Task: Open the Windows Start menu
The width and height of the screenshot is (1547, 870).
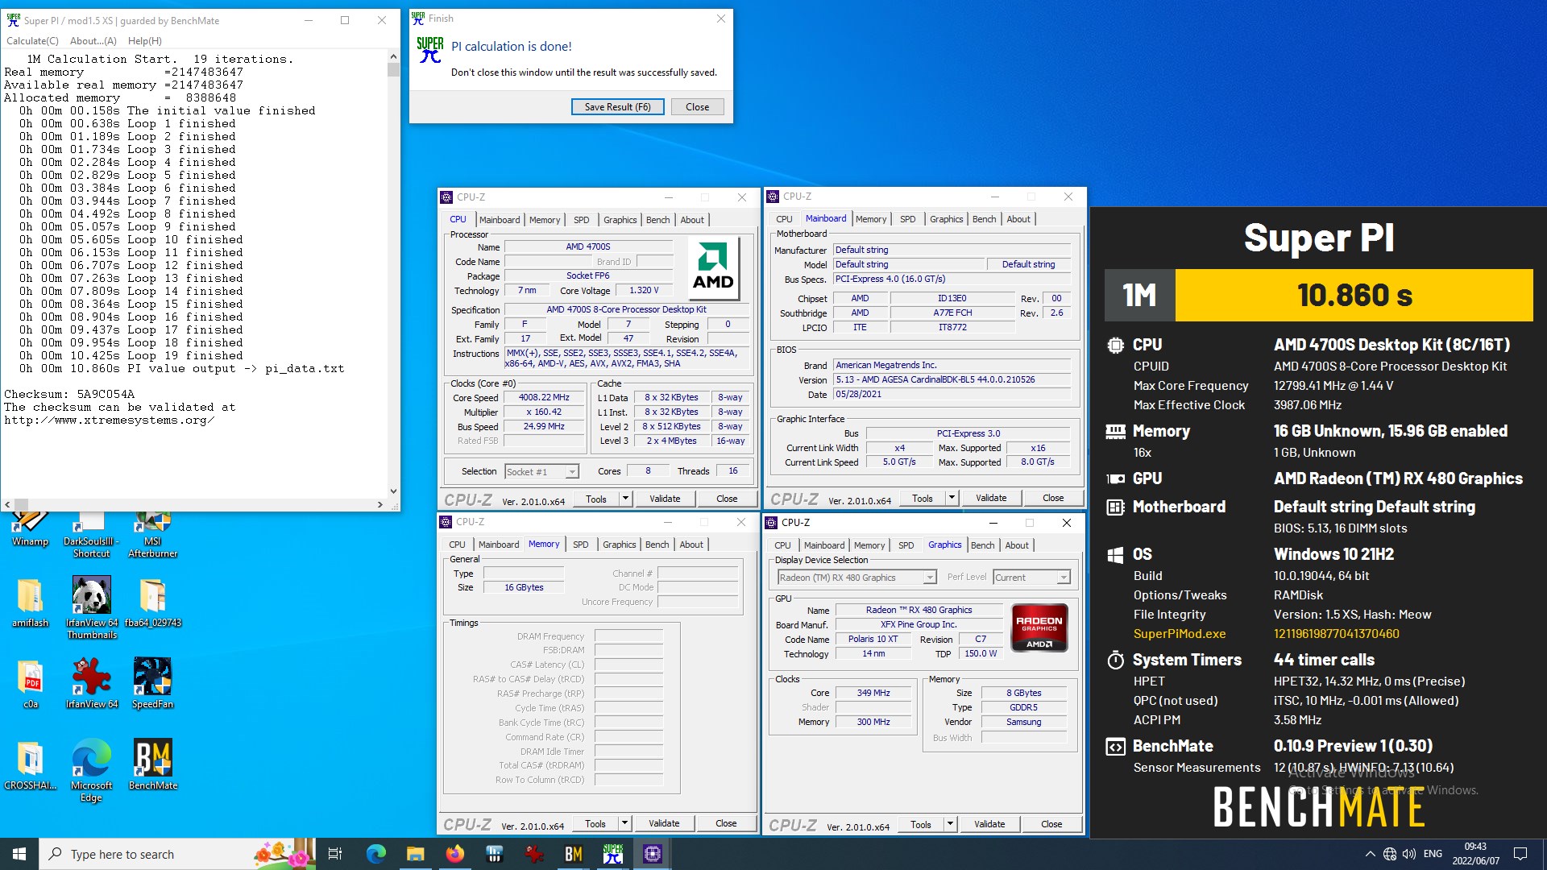Action: [19, 854]
